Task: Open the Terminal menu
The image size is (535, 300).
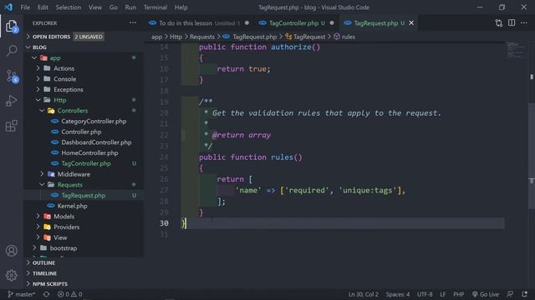Action: (x=155, y=7)
